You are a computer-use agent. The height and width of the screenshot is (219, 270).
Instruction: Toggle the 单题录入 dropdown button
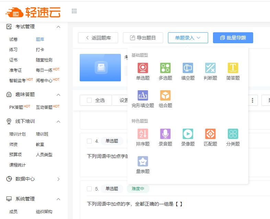tap(188, 38)
